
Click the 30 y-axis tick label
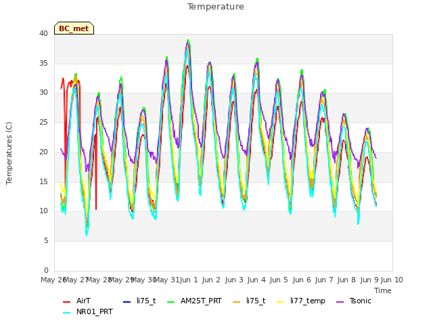tap(43, 93)
